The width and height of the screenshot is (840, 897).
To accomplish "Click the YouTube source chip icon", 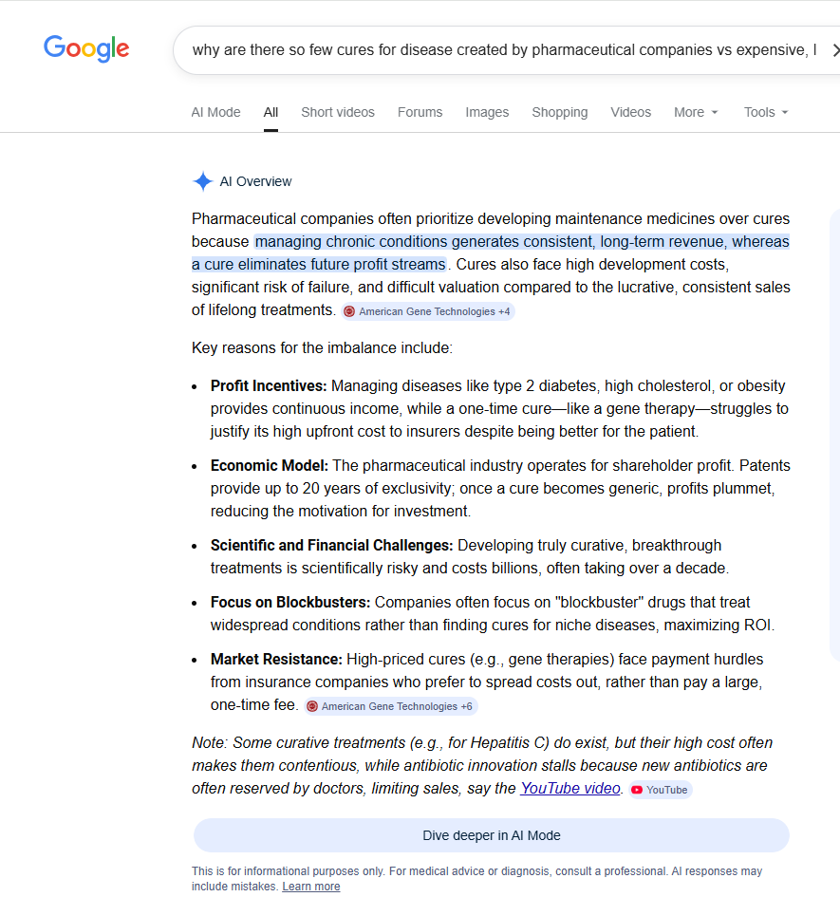I will [637, 790].
